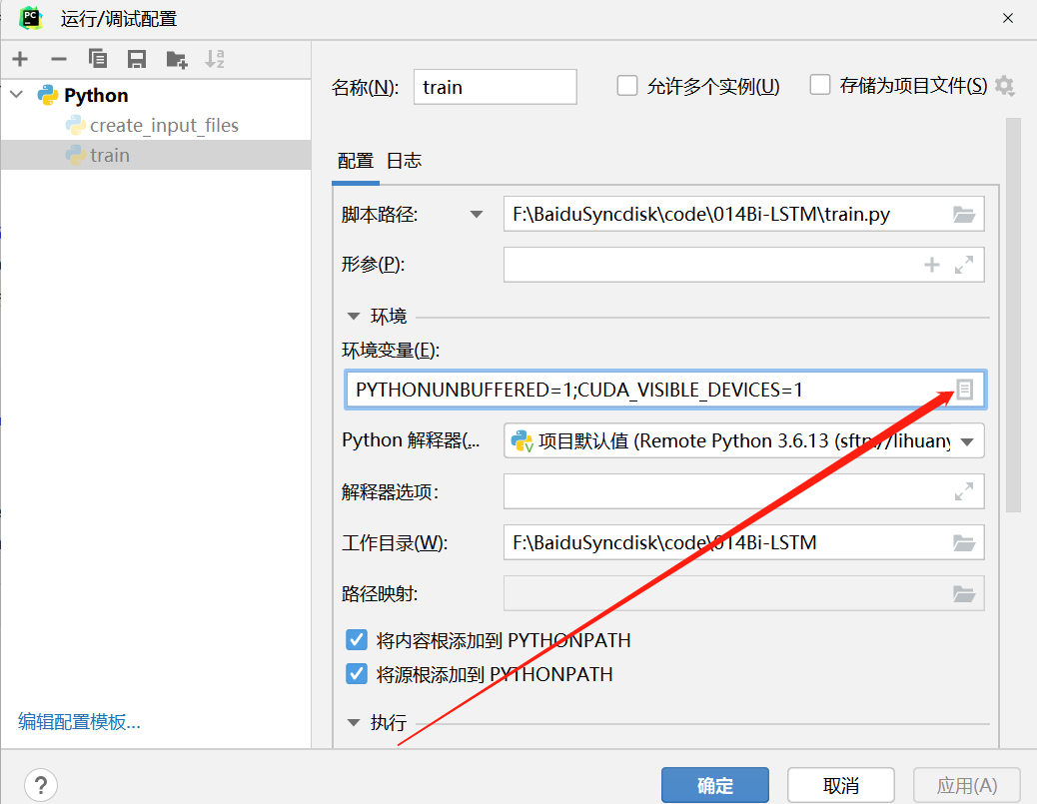Collapse the Python configurations tree node
Screen dimensions: 1037x804
[x=17, y=95]
